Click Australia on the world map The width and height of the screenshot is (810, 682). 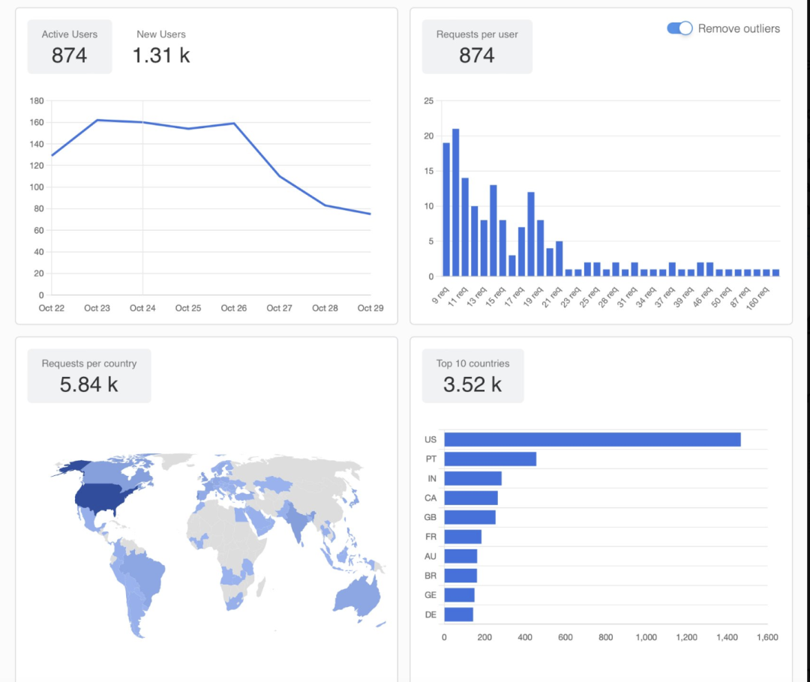point(359,597)
